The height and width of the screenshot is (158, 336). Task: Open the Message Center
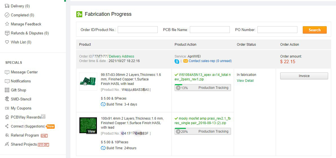point(24,72)
